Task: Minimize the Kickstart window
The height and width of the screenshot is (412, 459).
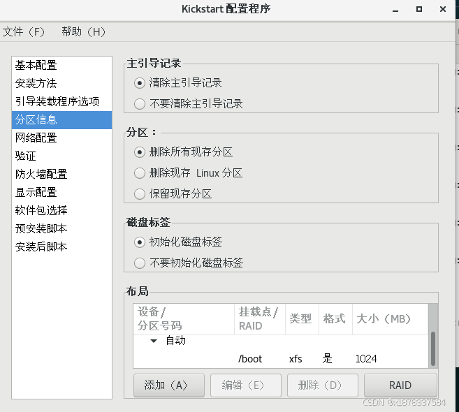Action: coord(395,9)
